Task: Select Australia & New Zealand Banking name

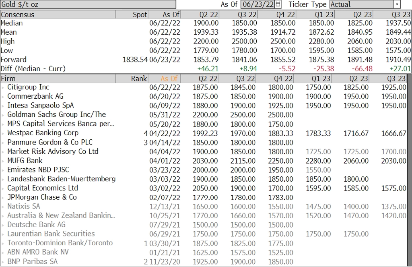Action: click(x=61, y=216)
